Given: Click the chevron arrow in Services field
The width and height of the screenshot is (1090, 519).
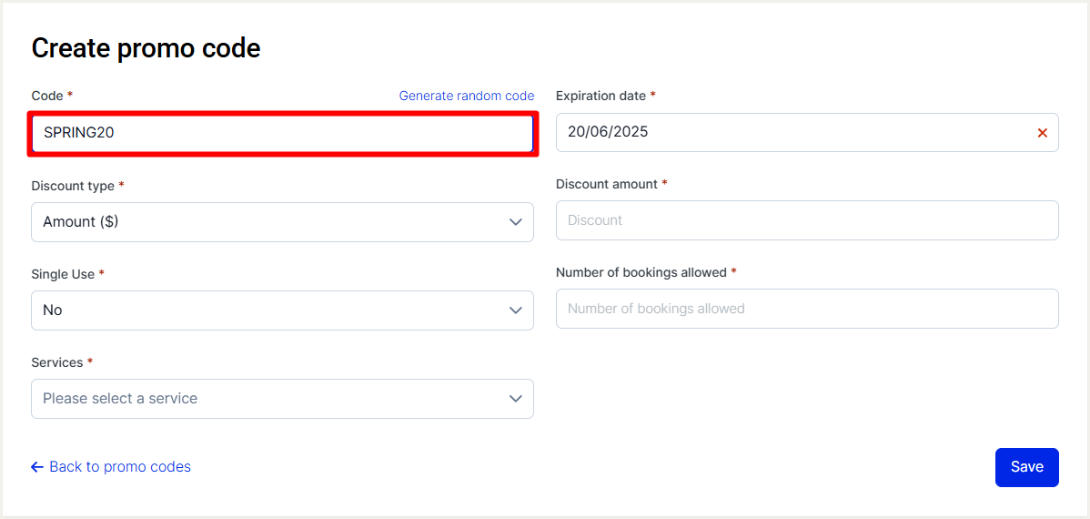Looking at the screenshot, I should tap(515, 399).
